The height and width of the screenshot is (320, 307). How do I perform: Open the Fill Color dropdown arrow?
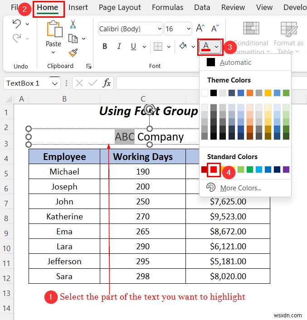193,47
